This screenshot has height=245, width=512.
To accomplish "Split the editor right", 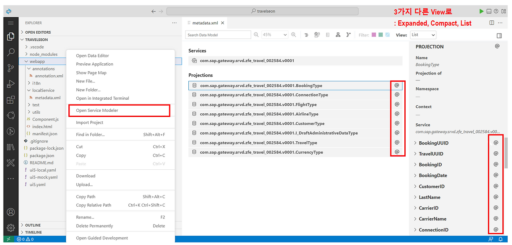I will pos(492,23).
